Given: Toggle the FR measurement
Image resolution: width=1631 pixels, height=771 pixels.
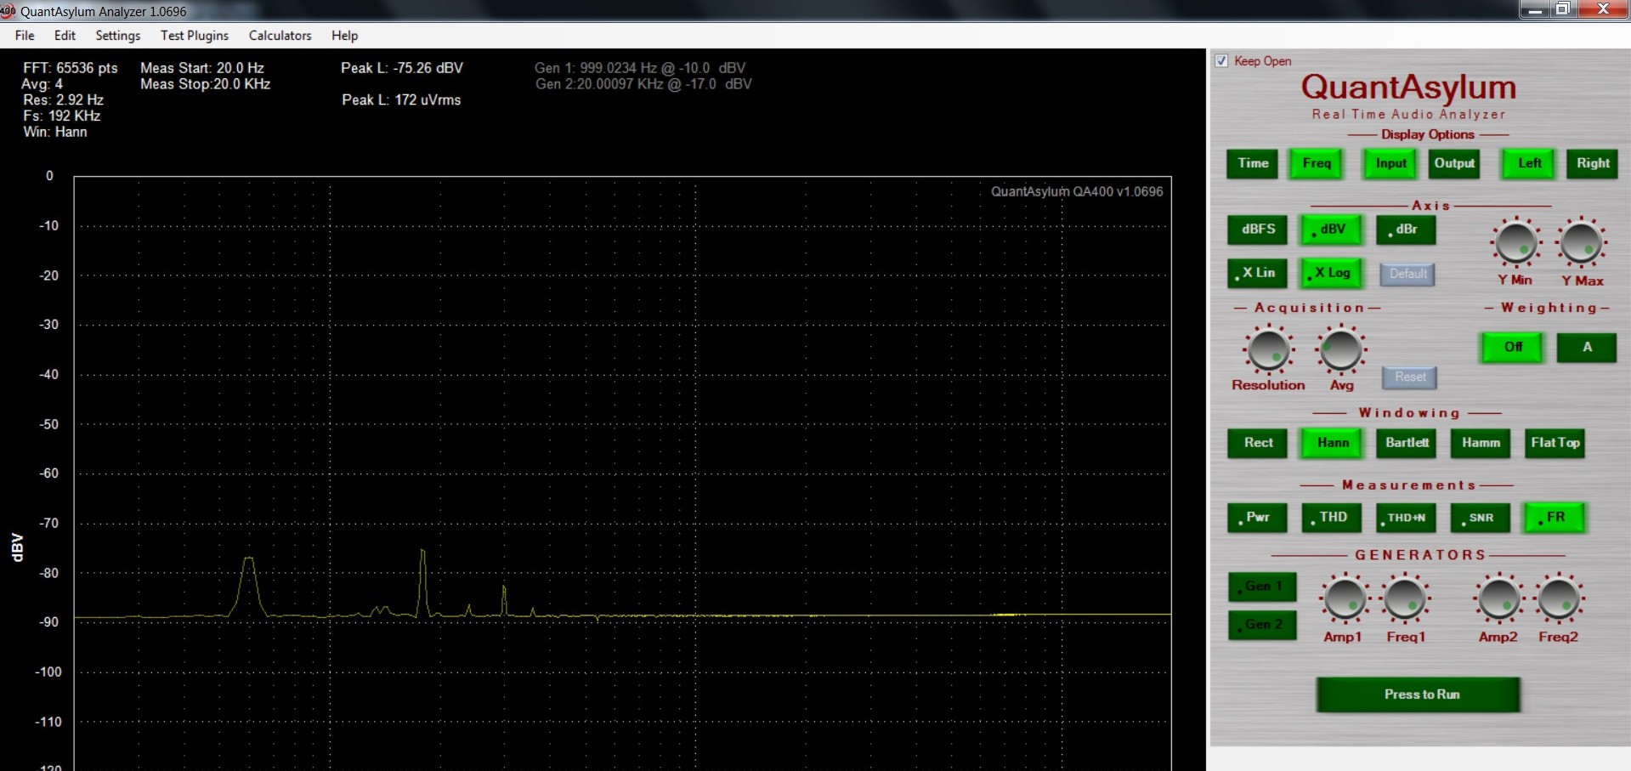Looking at the screenshot, I should (1555, 518).
